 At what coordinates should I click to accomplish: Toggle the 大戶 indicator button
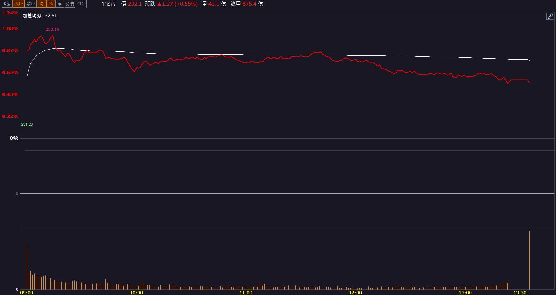click(x=19, y=4)
